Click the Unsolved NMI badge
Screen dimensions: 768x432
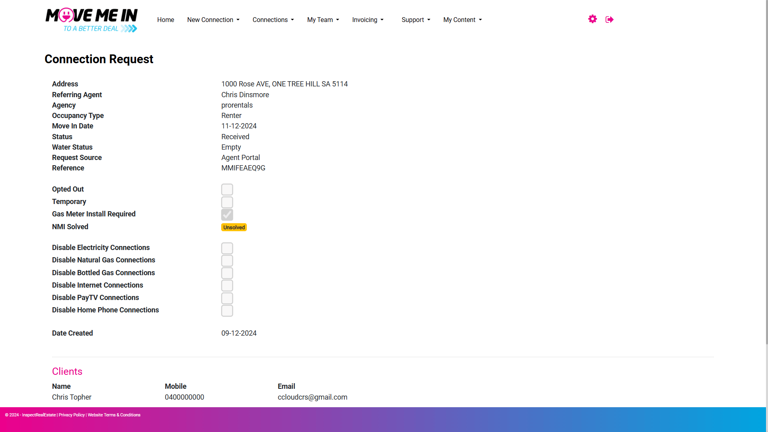coord(234,227)
